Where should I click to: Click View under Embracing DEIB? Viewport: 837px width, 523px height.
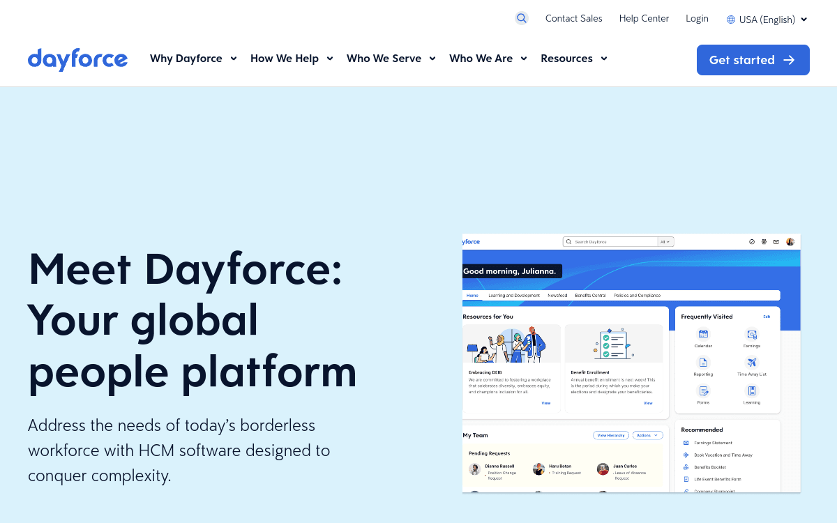coord(546,403)
